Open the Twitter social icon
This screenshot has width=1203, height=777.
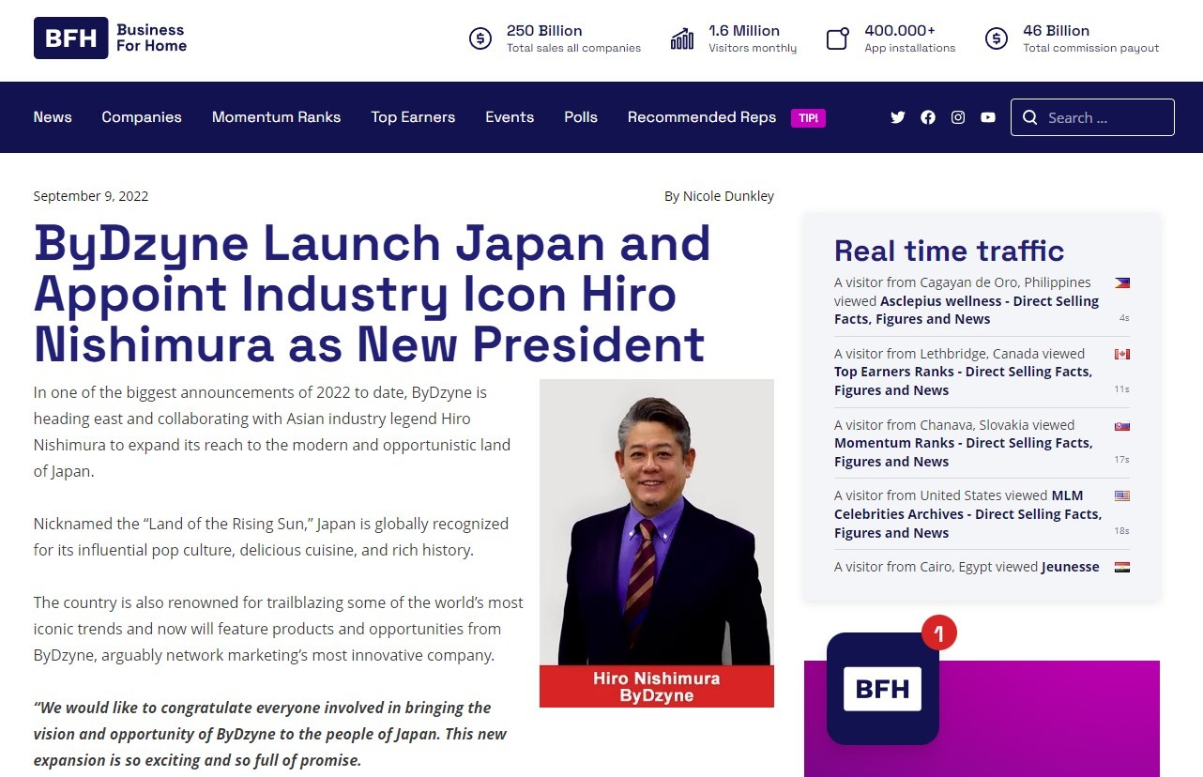898,117
